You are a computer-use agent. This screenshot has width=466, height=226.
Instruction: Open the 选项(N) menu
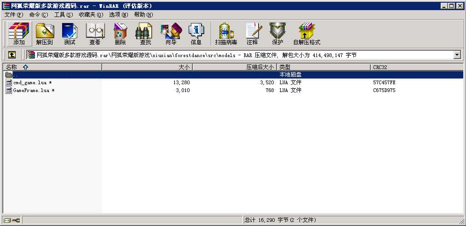click(118, 15)
